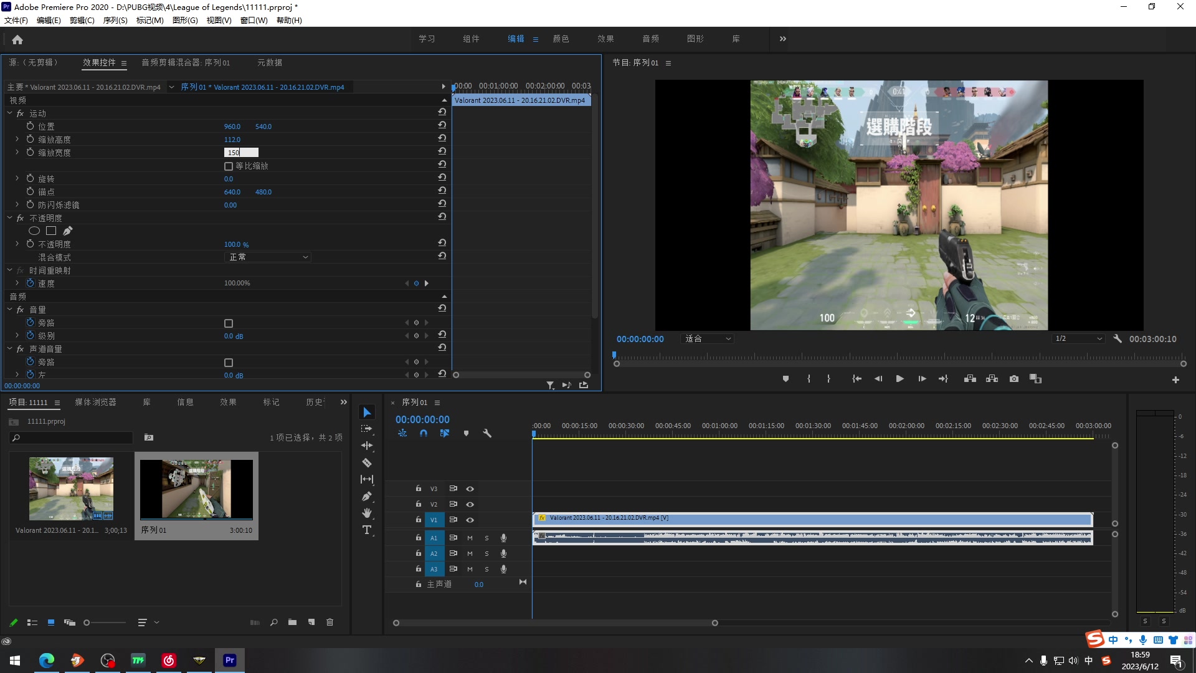Open the 序列(S) menu
The width and height of the screenshot is (1196, 673).
pyautogui.click(x=115, y=21)
